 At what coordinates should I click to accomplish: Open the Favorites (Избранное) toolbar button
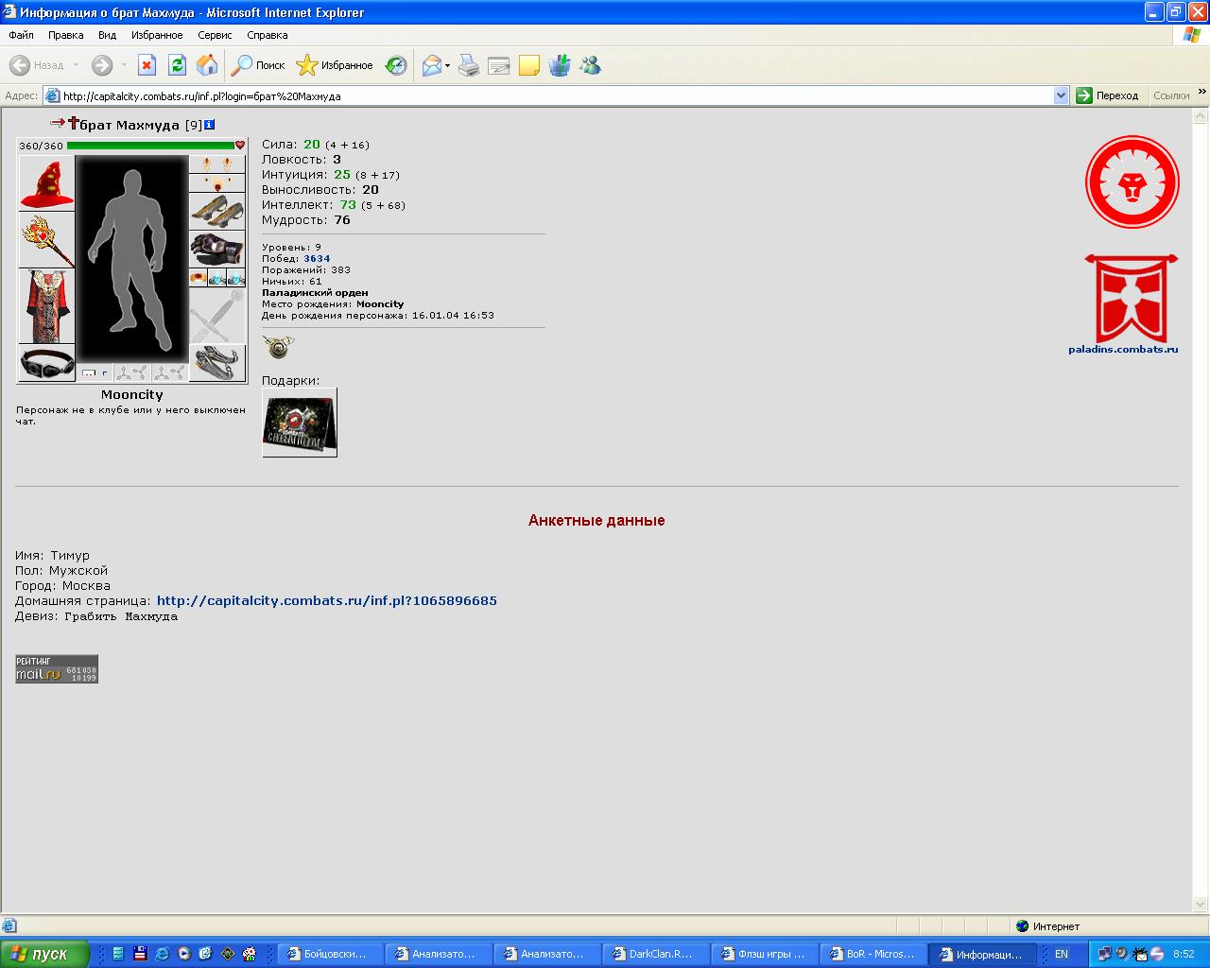335,65
